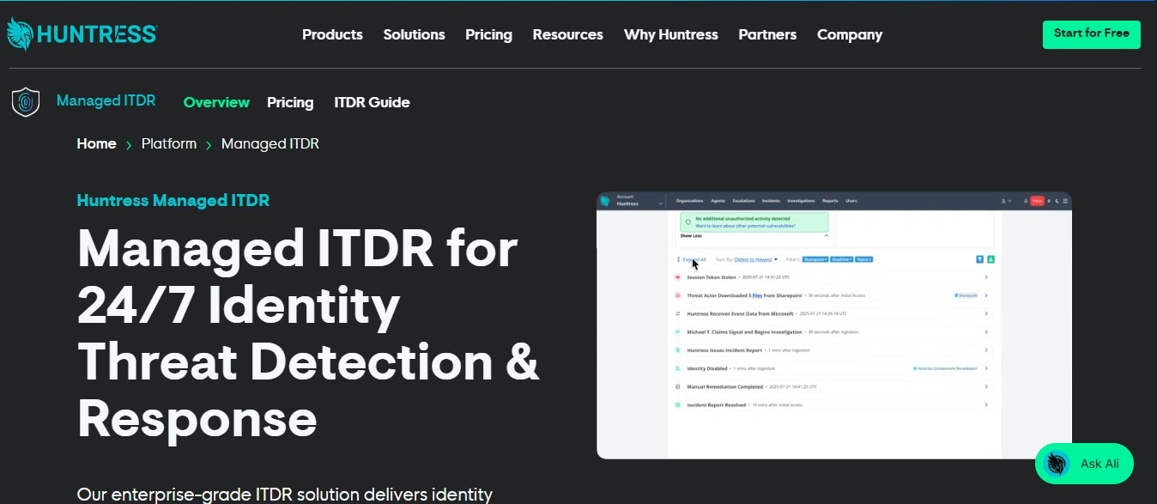Expand the Identity Disabled row chevron

point(986,368)
